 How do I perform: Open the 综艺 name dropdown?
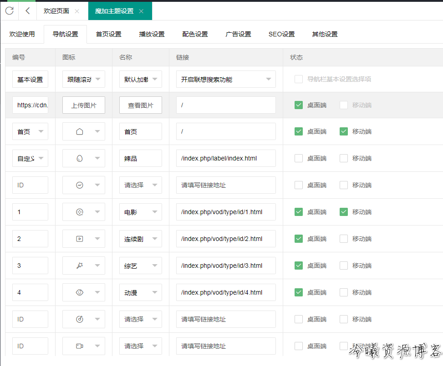coord(140,266)
